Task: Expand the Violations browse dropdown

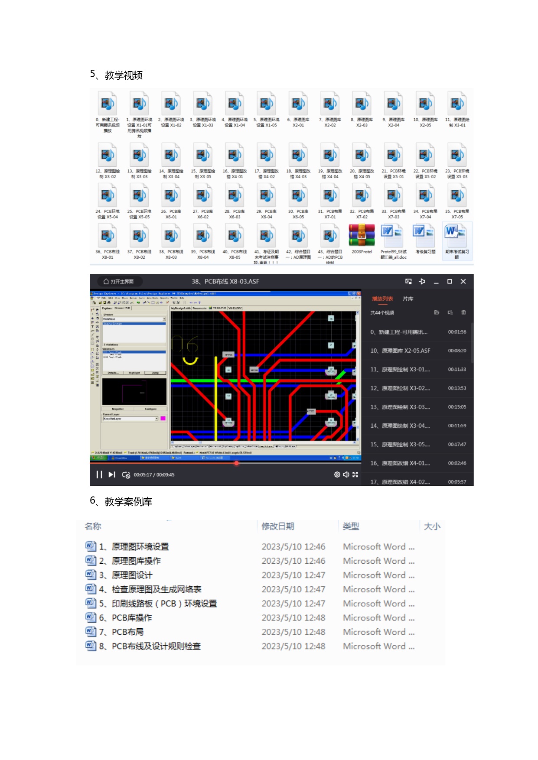Action: [x=164, y=319]
